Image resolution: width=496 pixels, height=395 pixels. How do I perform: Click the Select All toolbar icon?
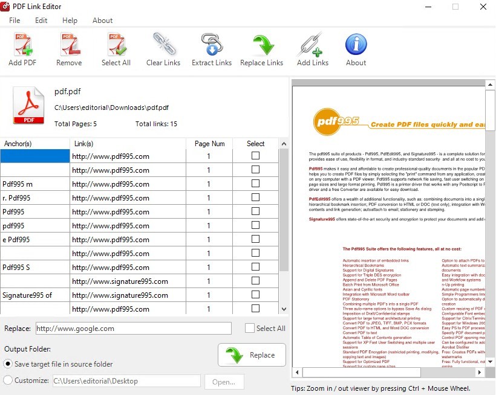point(116,44)
